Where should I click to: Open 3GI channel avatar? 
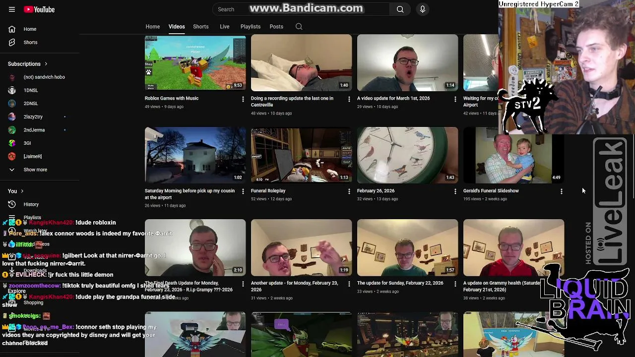(x=12, y=143)
